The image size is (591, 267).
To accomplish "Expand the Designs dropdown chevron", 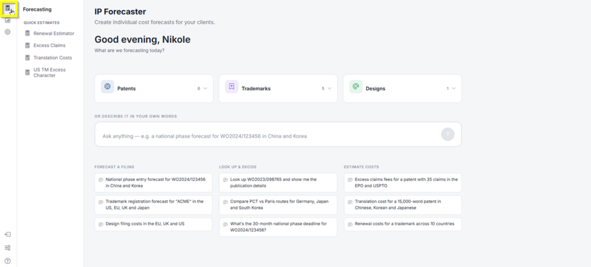I will coord(454,88).
